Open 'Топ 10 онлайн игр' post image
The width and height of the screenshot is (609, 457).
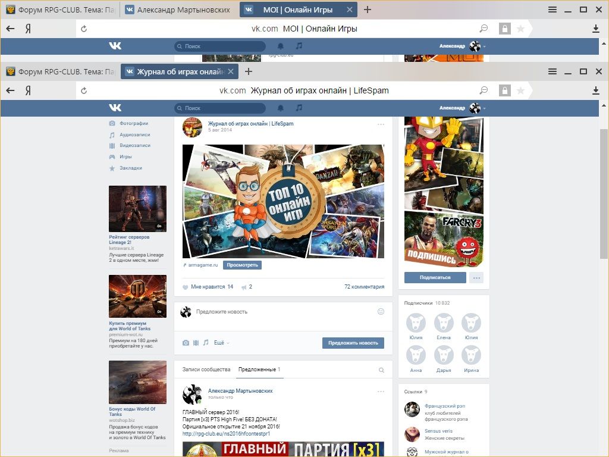(283, 201)
